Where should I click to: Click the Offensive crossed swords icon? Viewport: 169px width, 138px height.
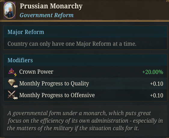pyautogui.click(x=11, y=94)
